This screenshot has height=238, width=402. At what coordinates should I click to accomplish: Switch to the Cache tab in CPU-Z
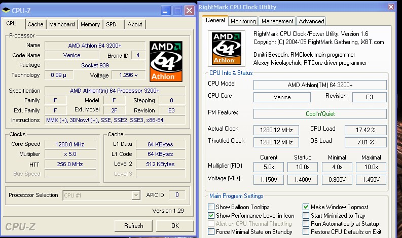pos(35,24)
